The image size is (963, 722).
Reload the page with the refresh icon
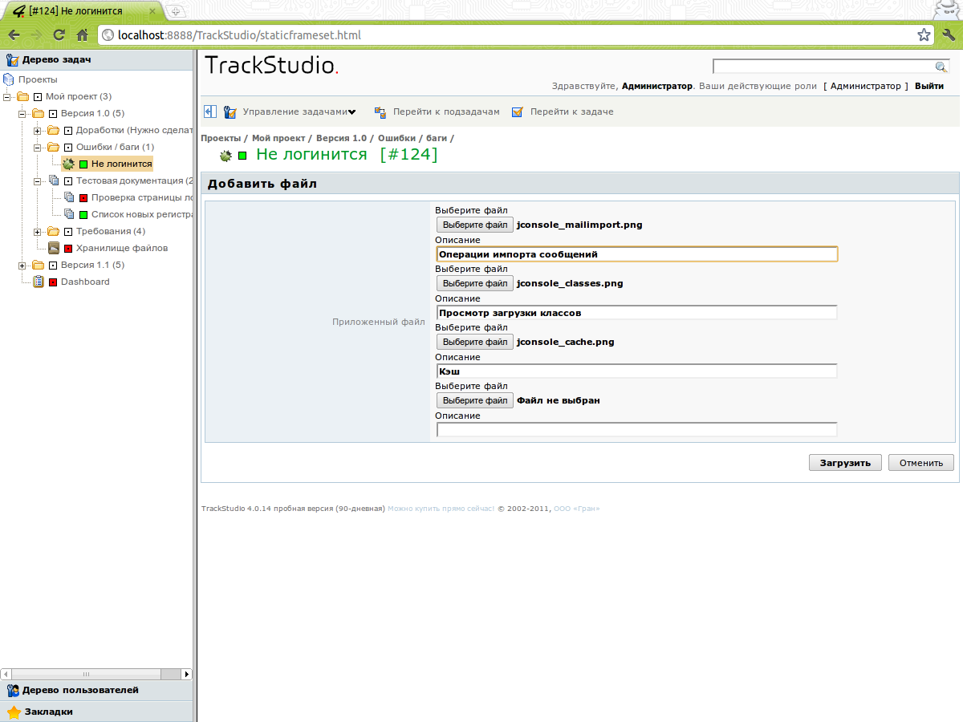59,35
